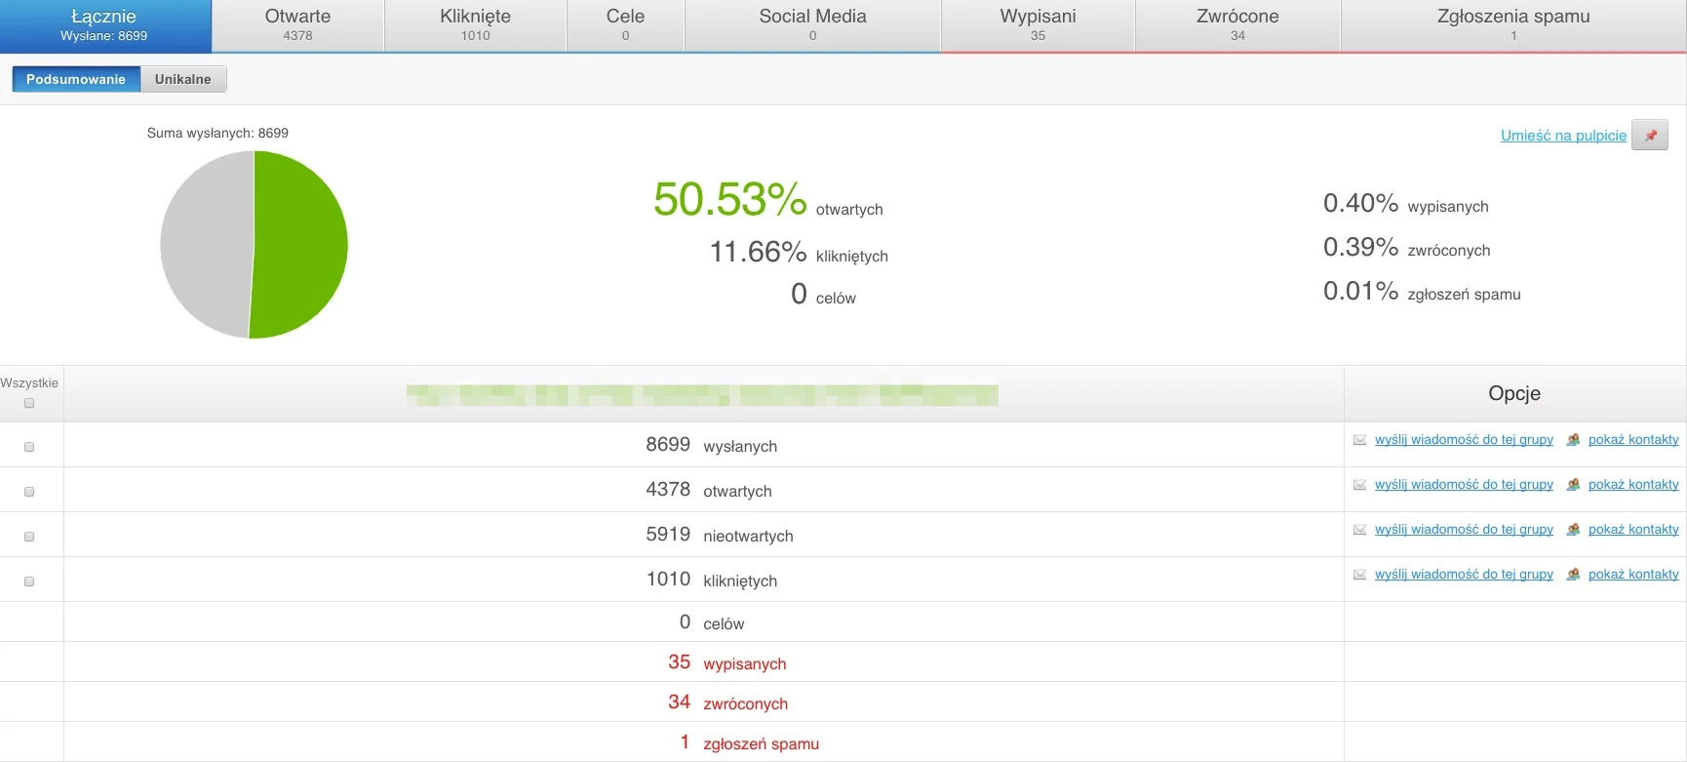The width and height of the screenshot is (1687, 762).
Task: Switch to the Wypisani tab
Action: (1038, 25)
